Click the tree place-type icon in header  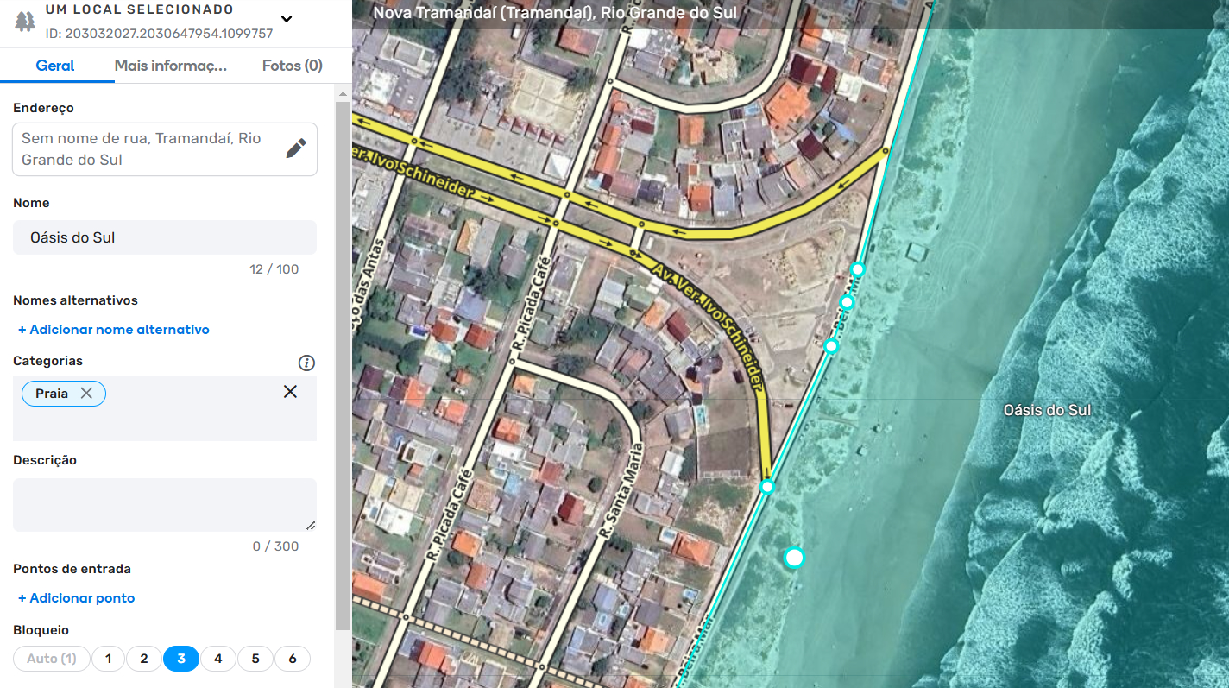25,22
